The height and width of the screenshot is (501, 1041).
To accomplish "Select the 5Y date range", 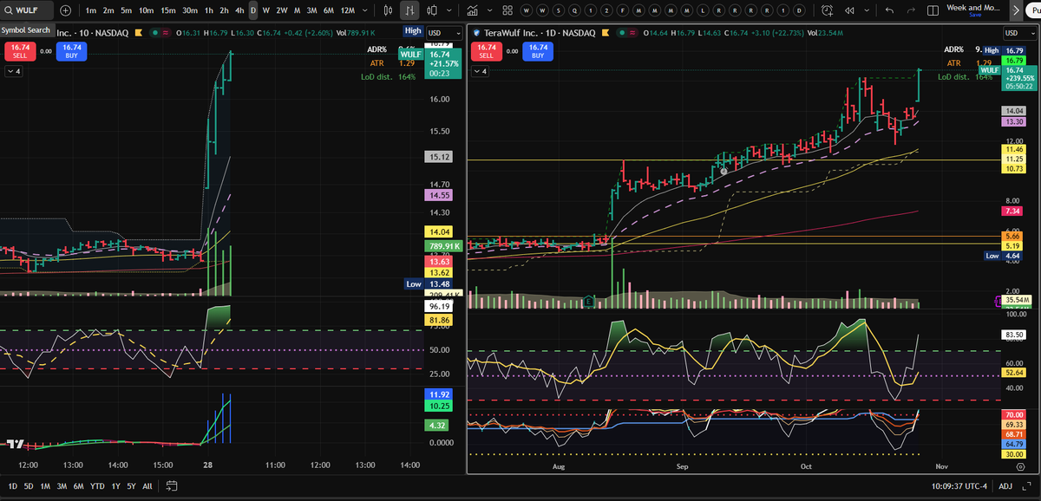I will (x=131, y=485).
